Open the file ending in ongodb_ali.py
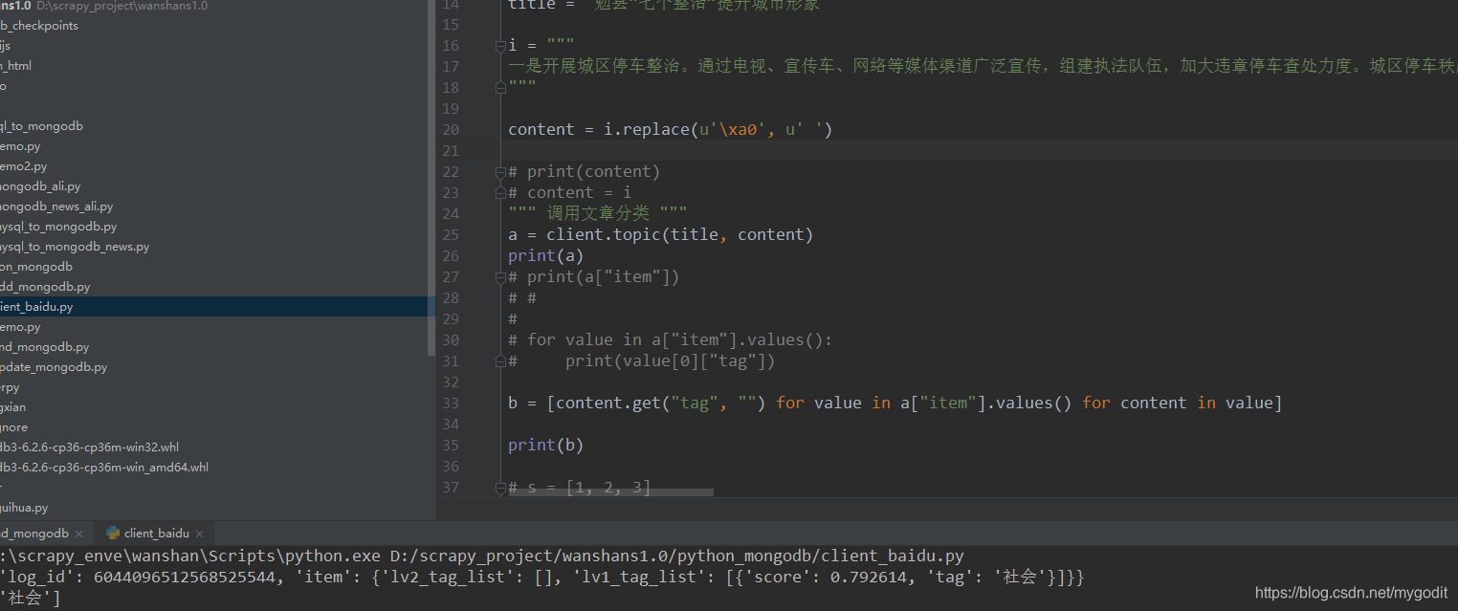1458x611 pixels. pos(40,186)
